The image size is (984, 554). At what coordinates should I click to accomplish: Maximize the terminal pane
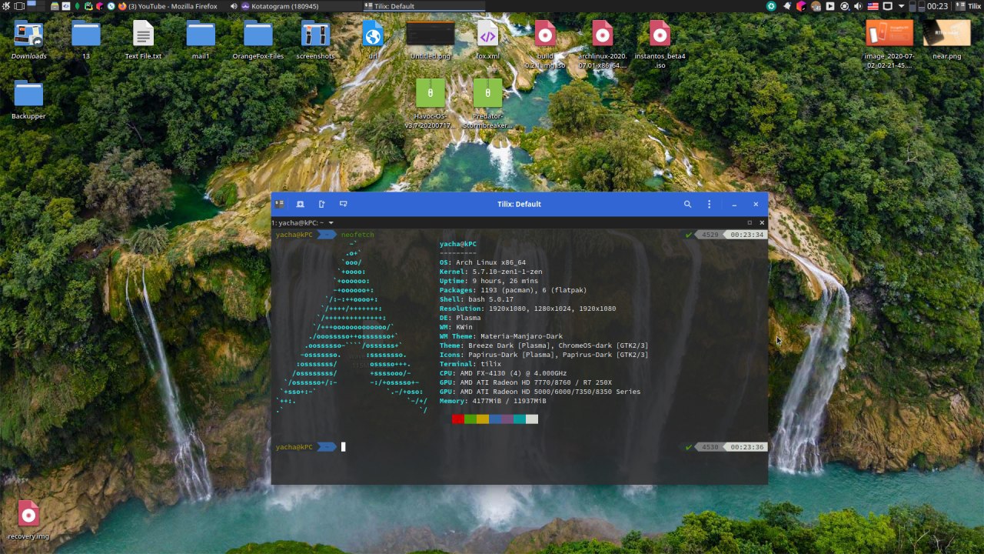[750, 222]
